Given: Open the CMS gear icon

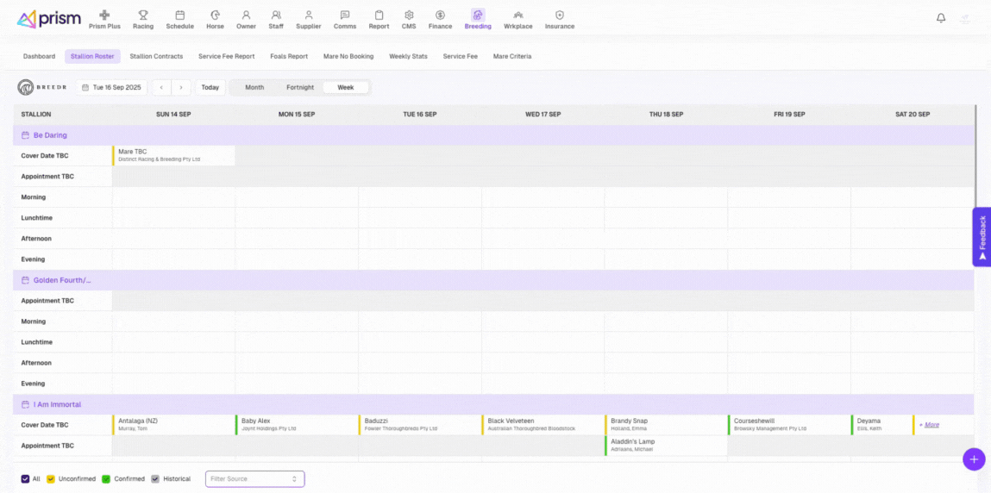Looking at the screenshot, I should pos(409,16).
